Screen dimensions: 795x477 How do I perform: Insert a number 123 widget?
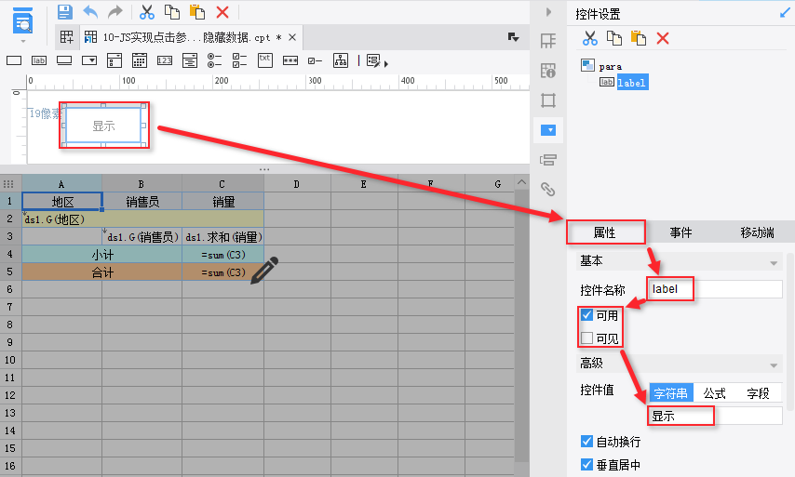tap(164, 60)
